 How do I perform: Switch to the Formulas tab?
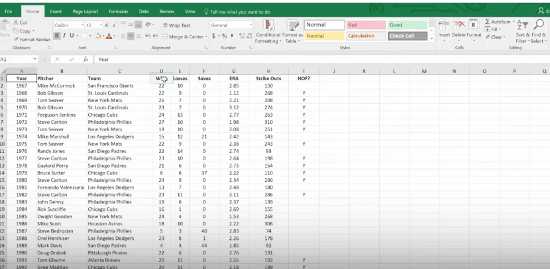(120, 11)
